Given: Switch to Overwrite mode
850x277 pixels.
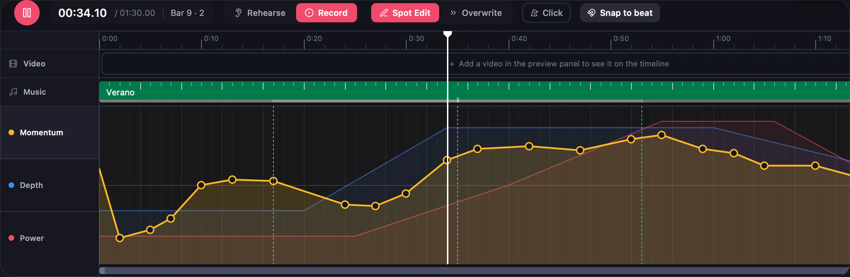Looking at the screenshot, I should tap(476, 13).
